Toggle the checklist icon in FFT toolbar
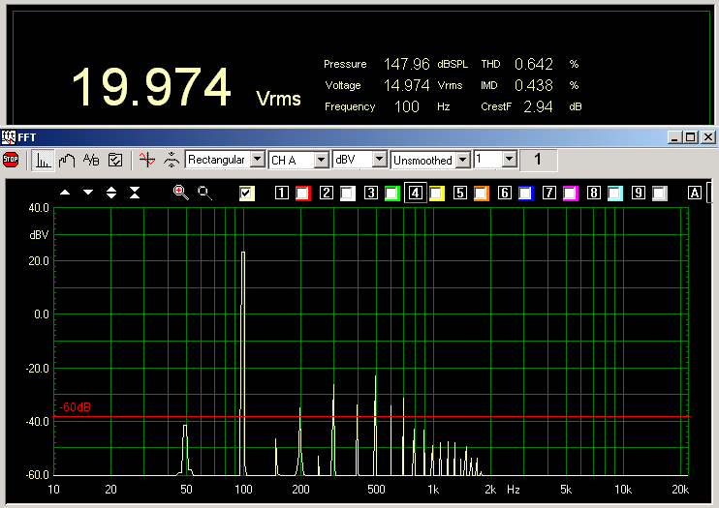The height and width of the screenshot is (508, 719). (114, 160)
